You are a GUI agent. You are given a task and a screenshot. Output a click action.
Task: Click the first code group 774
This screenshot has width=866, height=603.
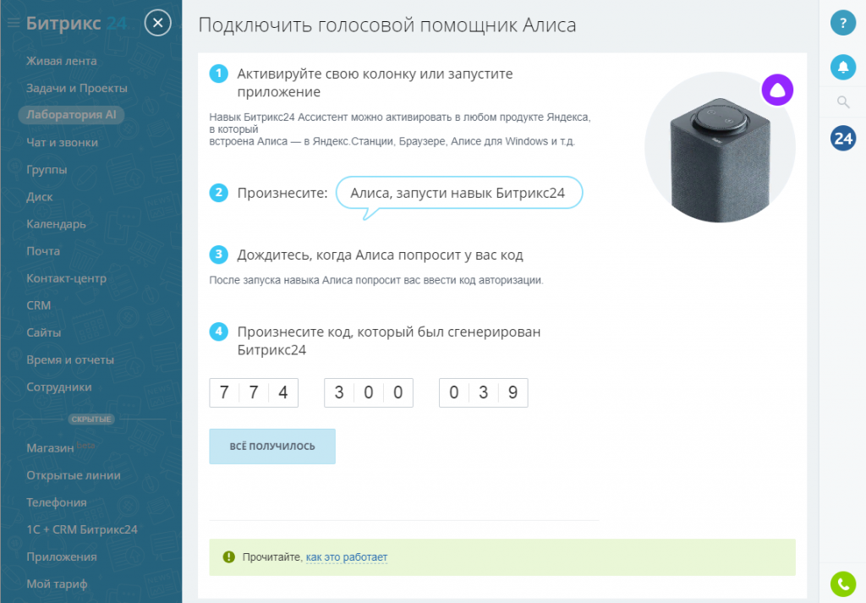[254, 392]
